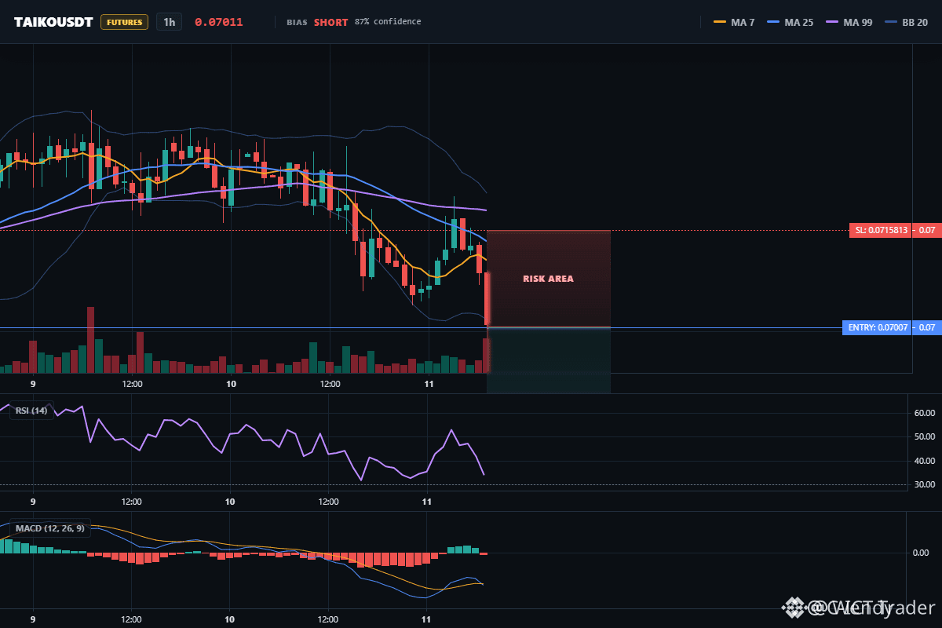Click the SL: 0.0715813 price tag
This screenshot has height=628, width=942.
881,230
